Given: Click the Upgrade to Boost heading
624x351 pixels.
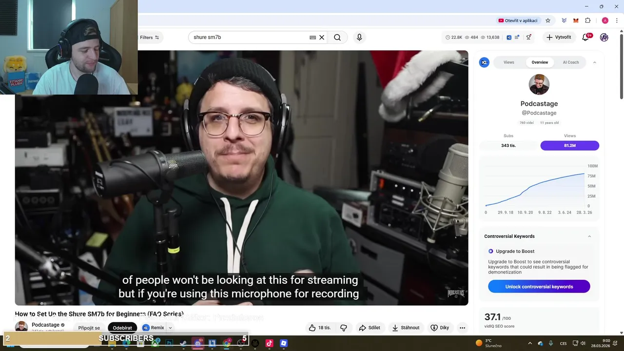Looking at the screenshot, I should coord(515,251).
